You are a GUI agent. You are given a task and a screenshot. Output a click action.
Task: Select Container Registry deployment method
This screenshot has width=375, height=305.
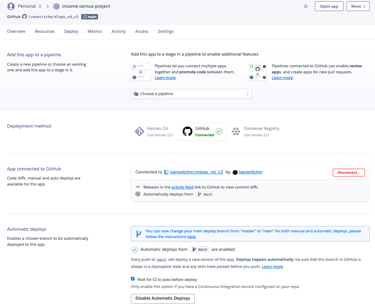click(255, 132)
